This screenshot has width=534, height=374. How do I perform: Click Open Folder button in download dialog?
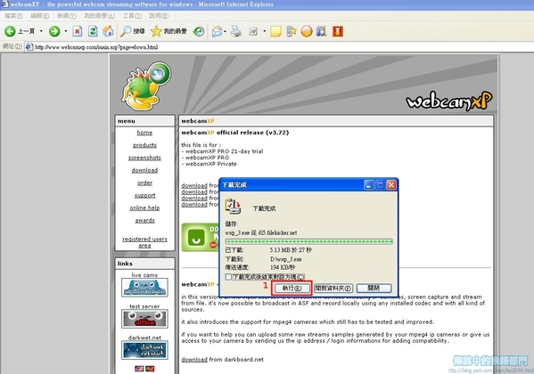click(333, 289)
